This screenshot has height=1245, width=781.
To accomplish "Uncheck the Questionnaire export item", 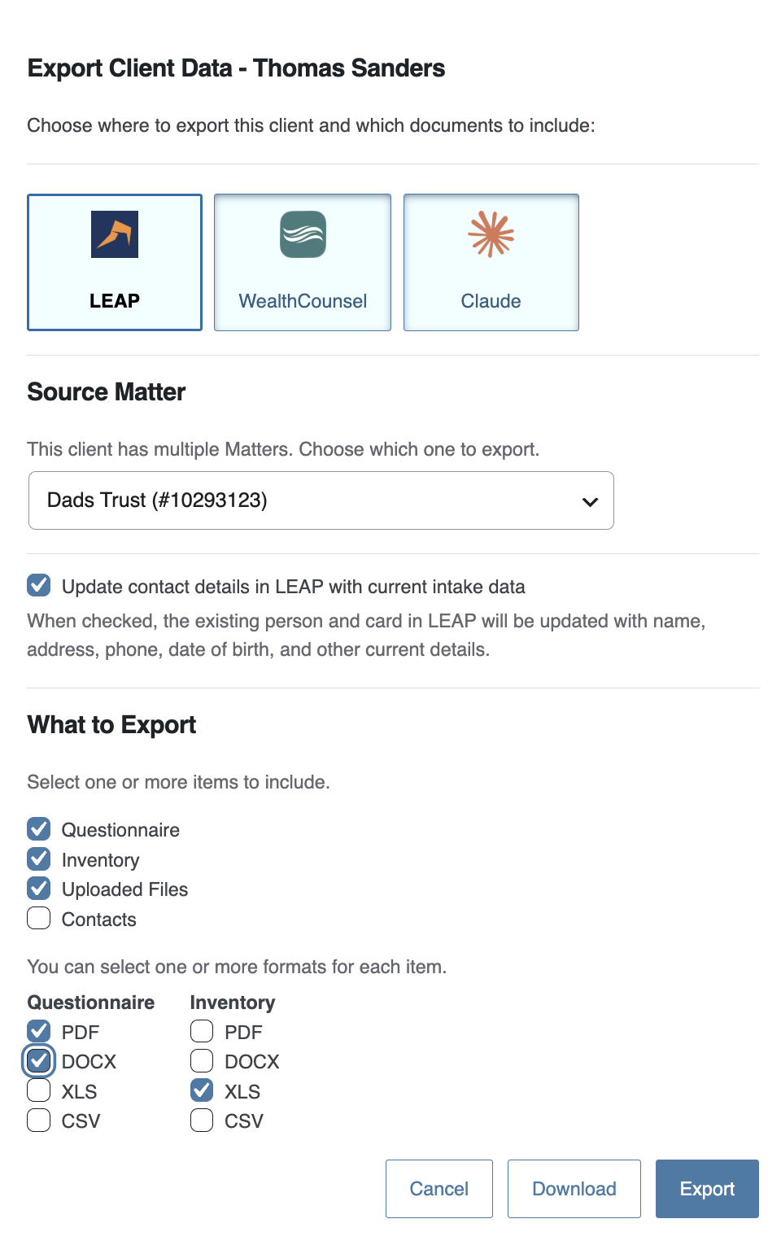I will pyautogui.click(x=39, y=829).
